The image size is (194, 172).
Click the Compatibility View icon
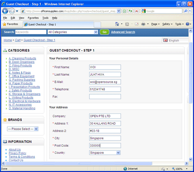tap(124, 11)
